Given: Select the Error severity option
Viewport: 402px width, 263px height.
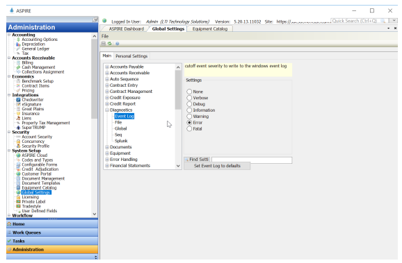Looking at the screenshot, I should coord(189,123).
